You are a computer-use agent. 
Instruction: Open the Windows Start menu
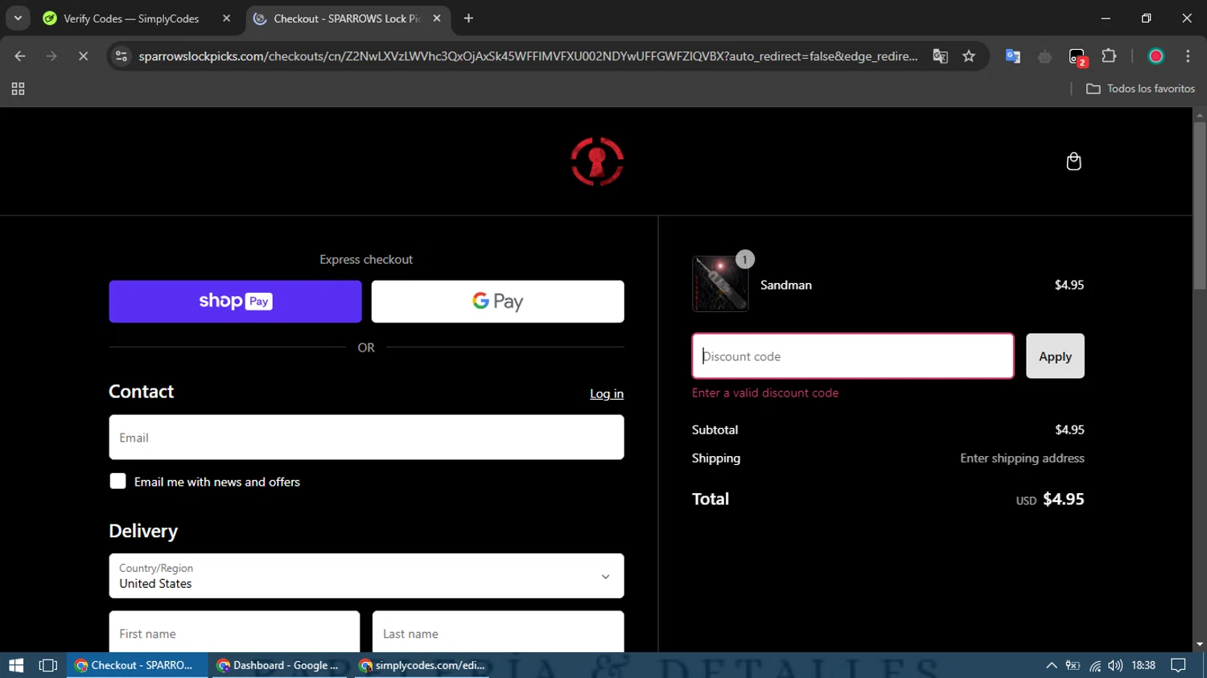16,665
